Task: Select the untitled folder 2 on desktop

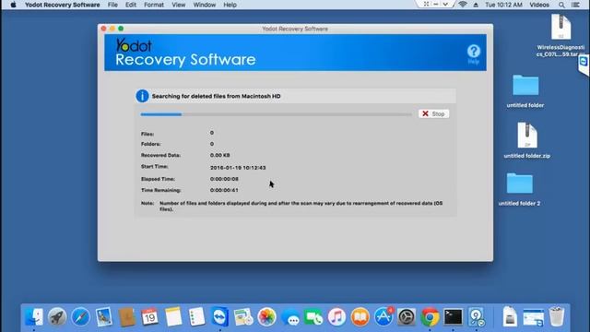Action: tap(519, 189)
